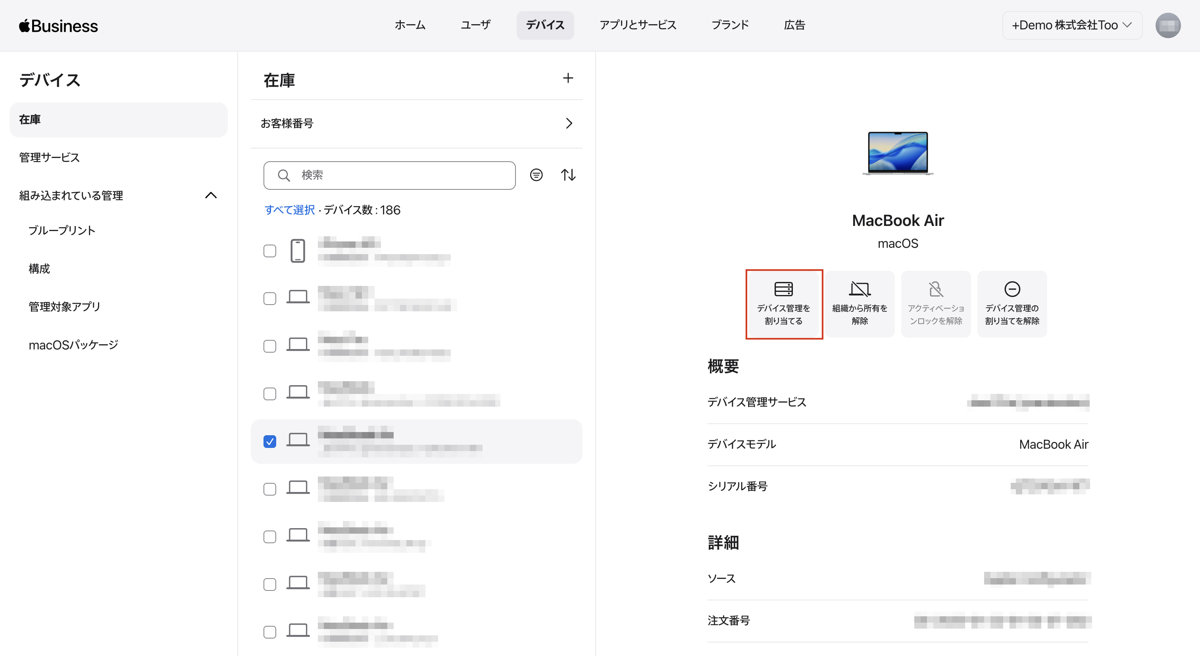The image size is (1200, 656).
Task: Select 在庫 in the sidebar
Action: click(118, 120)
